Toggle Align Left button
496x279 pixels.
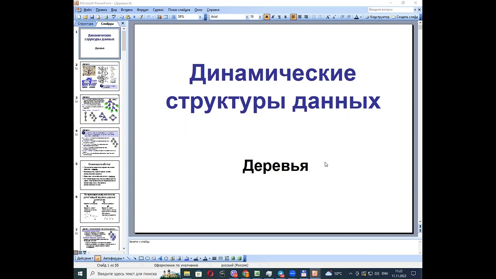click(293, 17)
